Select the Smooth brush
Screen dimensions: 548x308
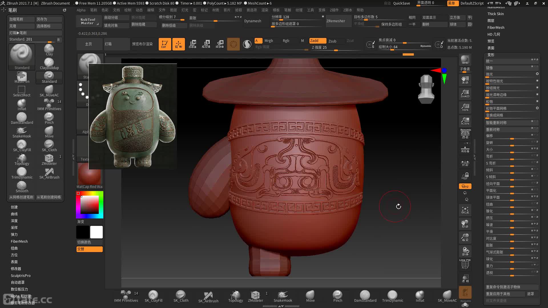point(22,187)
